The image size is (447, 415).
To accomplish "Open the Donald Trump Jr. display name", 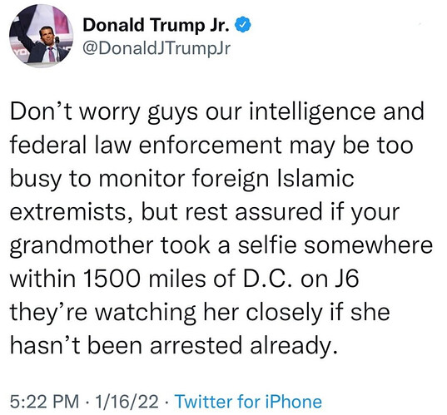I will pyautogui.click(x=156, y=25).
